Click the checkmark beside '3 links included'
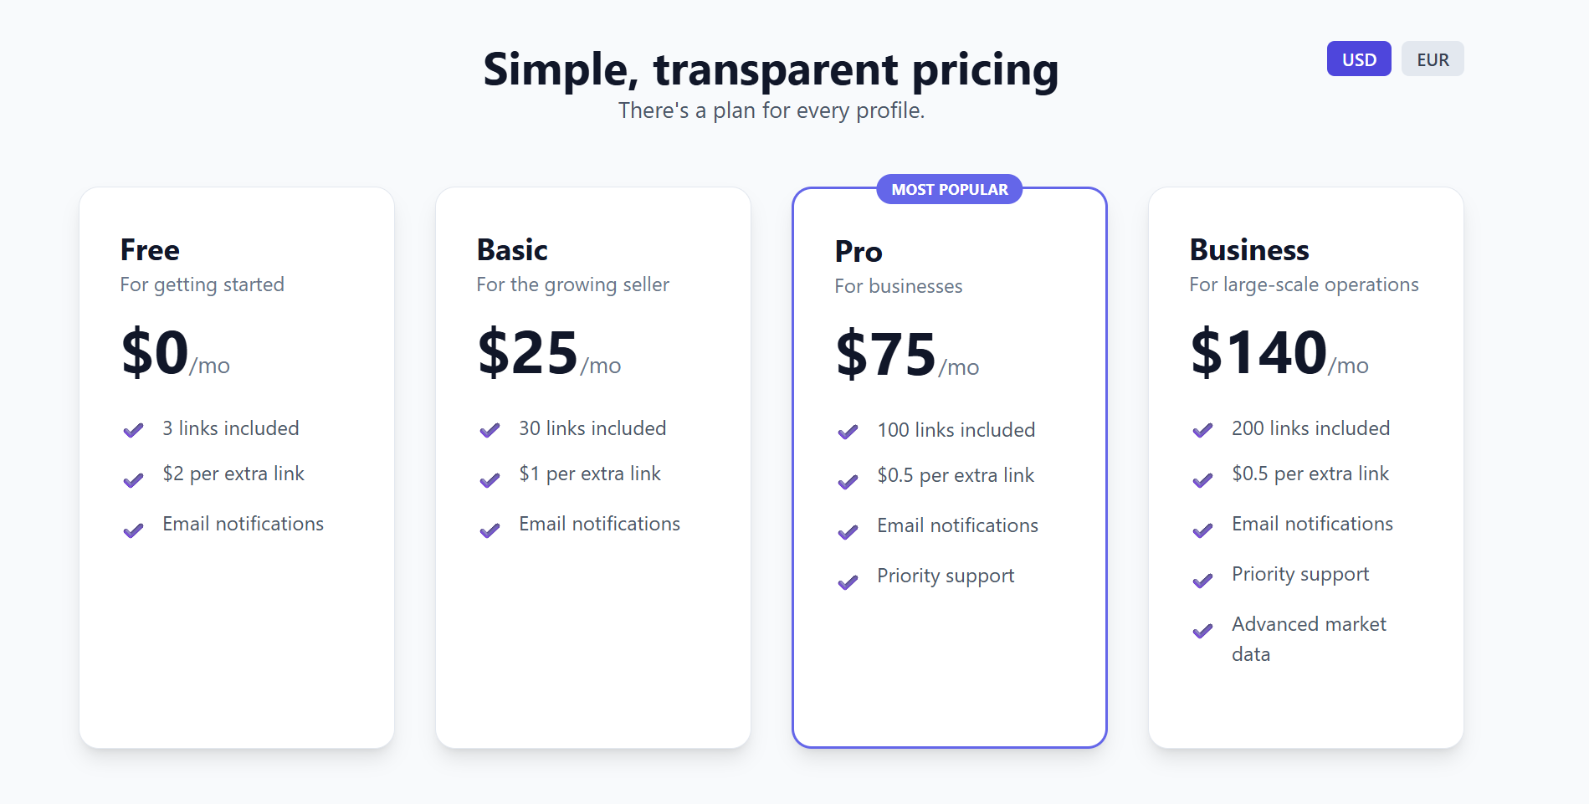 133,430
